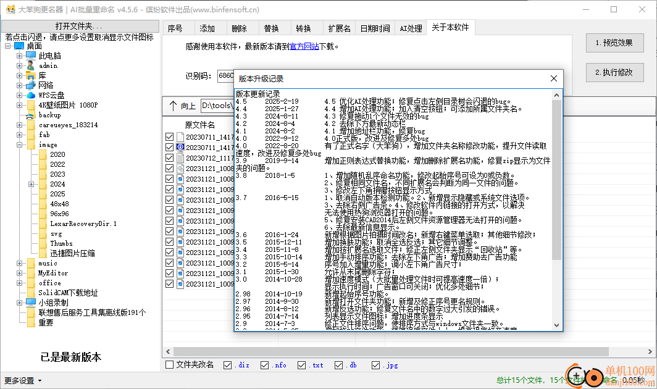Uncheck the .jpg extension checkbox

tap(376, 365)
